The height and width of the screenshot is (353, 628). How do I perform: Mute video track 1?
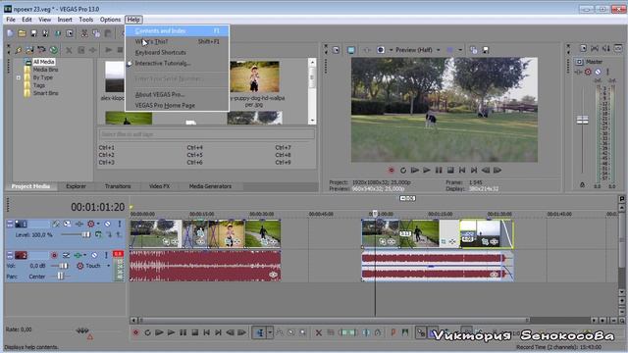(107, 224)
